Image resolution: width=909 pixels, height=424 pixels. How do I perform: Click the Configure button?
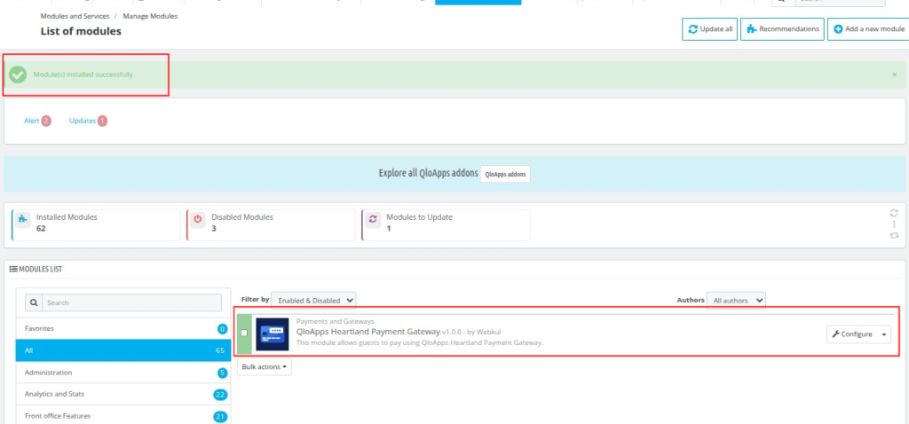coord(852,334)
